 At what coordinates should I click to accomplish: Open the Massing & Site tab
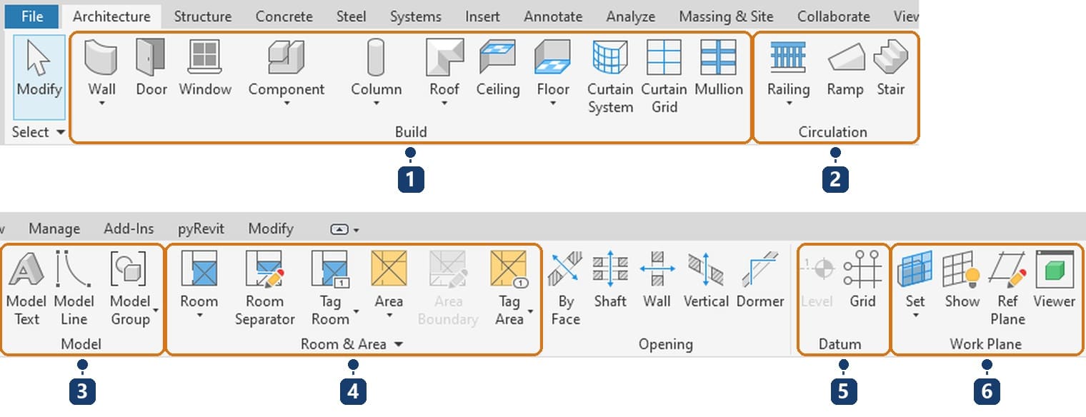click(x=726, y=16)
